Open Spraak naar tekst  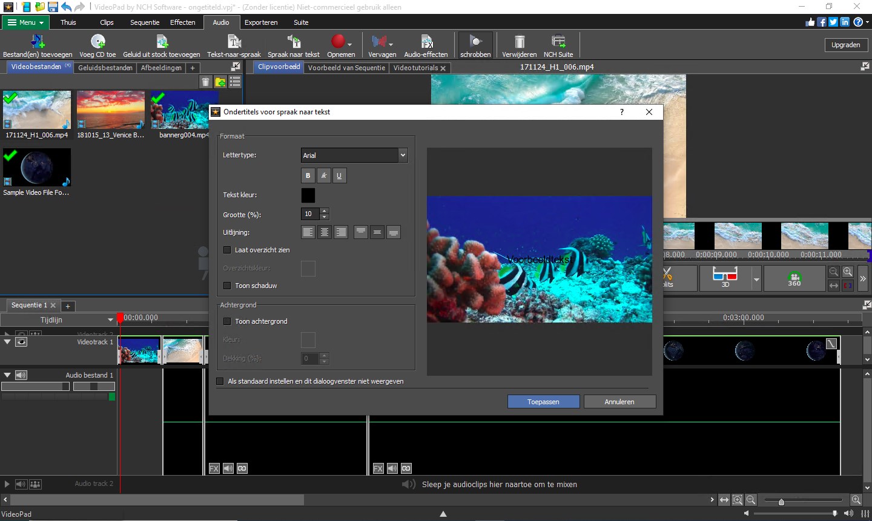(x=294, y=44)
